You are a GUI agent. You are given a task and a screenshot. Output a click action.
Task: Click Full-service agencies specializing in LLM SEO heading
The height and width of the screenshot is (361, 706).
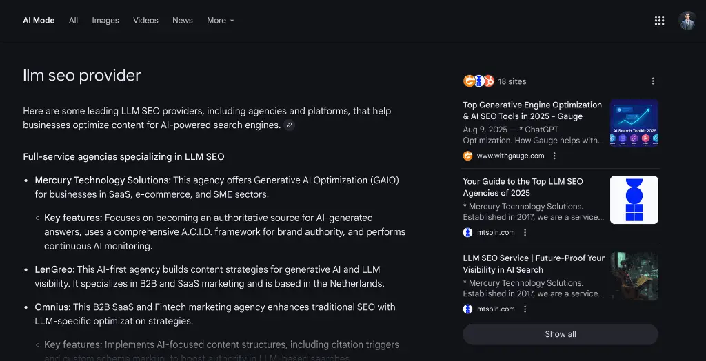(124, 156)
